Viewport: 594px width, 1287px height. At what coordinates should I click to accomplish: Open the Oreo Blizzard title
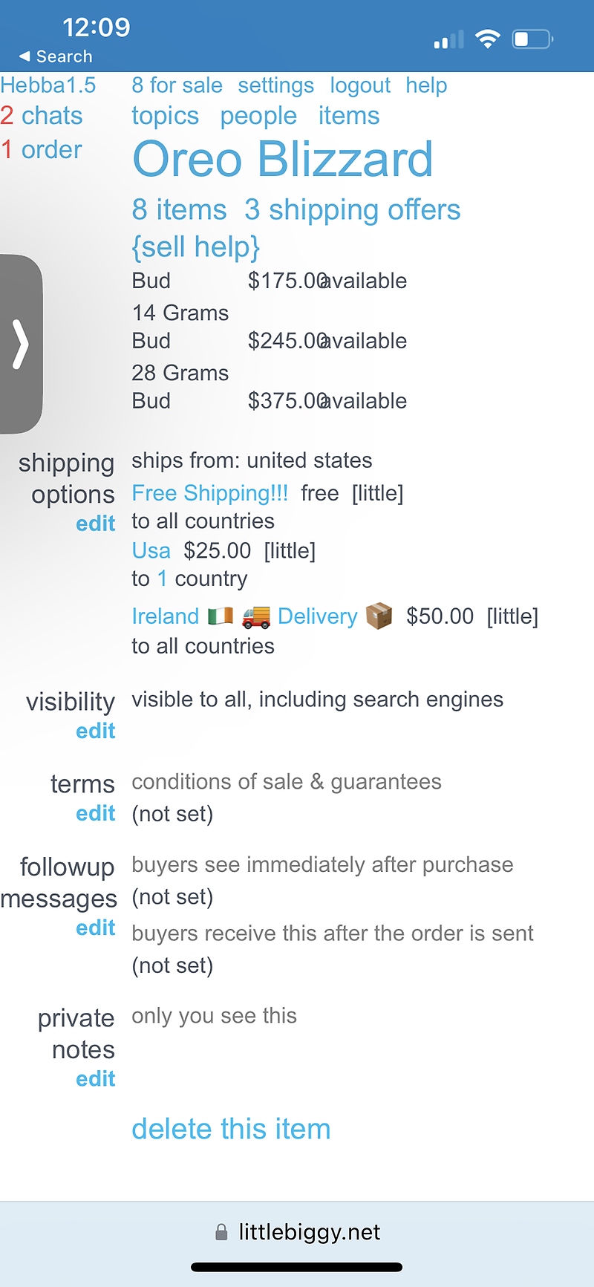point(282,160)
